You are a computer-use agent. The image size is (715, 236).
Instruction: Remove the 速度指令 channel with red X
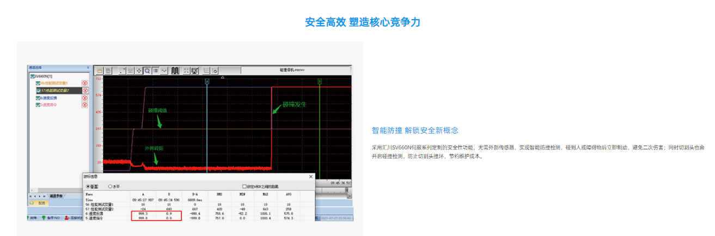click(x=84, y=105)
